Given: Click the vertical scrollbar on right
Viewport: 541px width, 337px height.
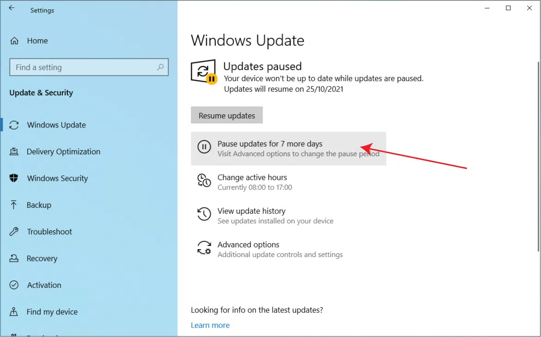Looking at the screenshot, I should (x=539, y=157).
